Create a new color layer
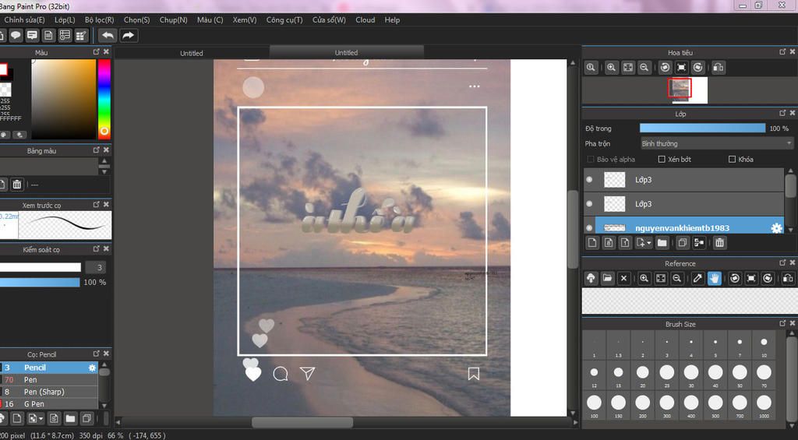The image size is (798, 440). pos(592,243)
